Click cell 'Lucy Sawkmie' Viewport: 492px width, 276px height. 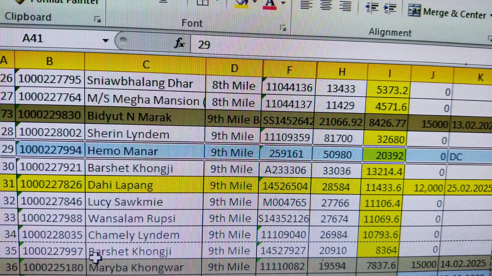coord(144,202)
